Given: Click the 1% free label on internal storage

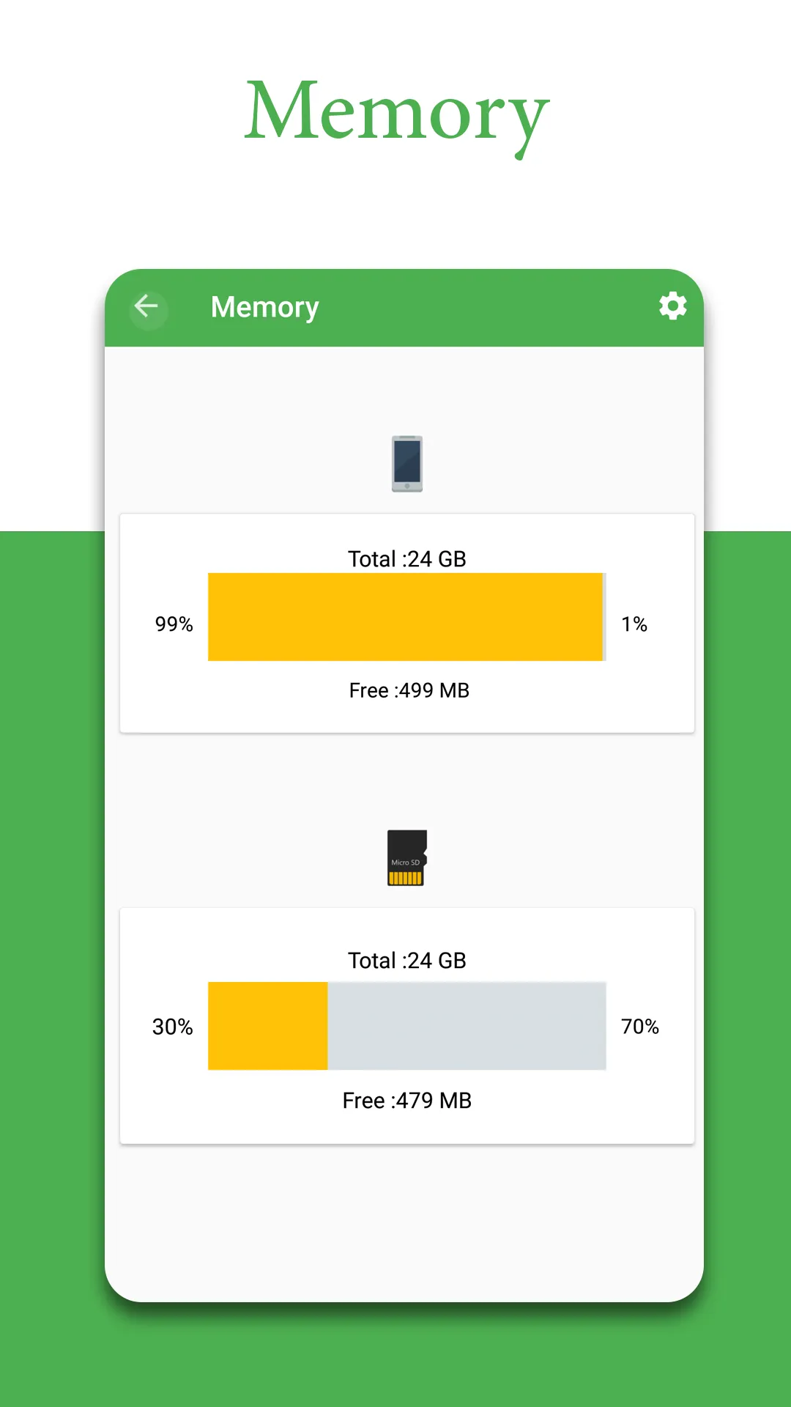Looking at the screenshot, I should point(634,624).
